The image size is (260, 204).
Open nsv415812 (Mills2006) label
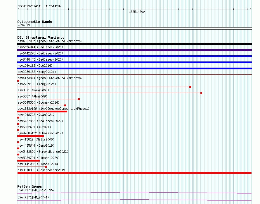36,139
